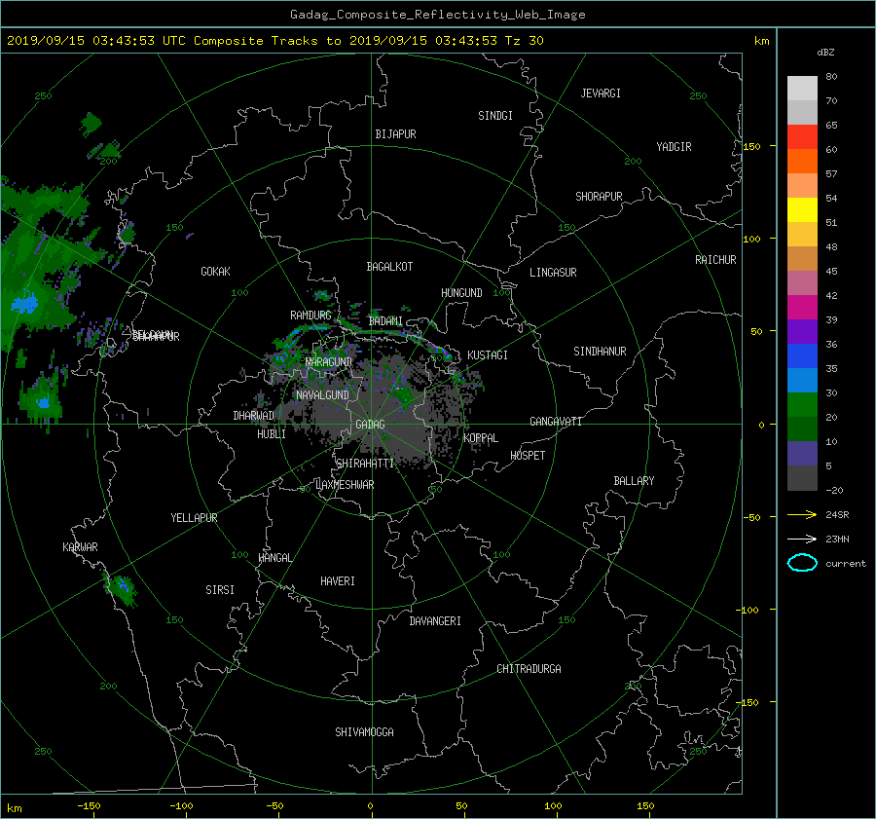Click the yellow 24SR track arrow in legend
Screen dimensions: 876x819
(802, 514)
